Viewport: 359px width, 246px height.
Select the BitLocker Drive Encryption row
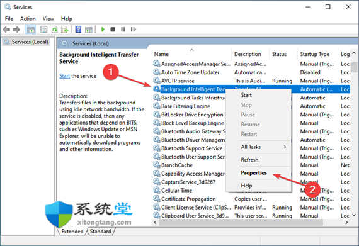pos(251,115)
